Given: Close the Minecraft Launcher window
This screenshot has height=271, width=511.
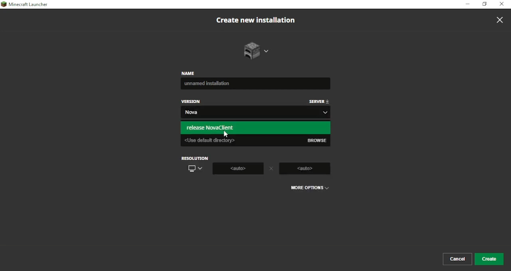Looking at the screenshot, I should click(x=502, y=4).
